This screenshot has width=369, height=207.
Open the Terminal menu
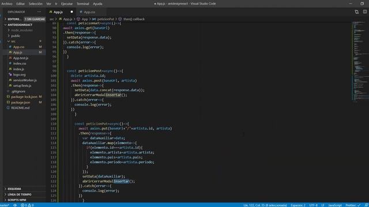83,4
